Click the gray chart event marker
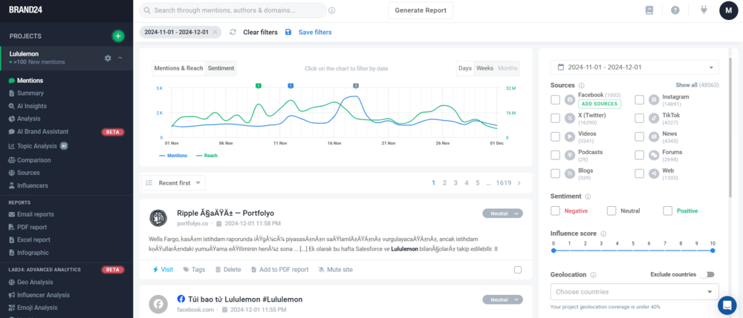The image size is (743, 318). (x=356, y=85)
